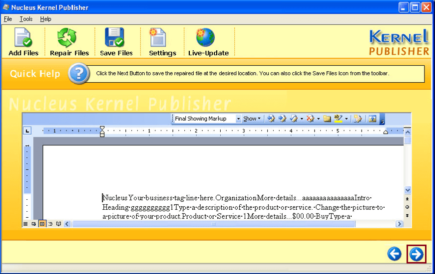Launch Live-Update globe icon
Image resolution: width=435 pixels, height=274 pixels.
(x=208, y=42)
